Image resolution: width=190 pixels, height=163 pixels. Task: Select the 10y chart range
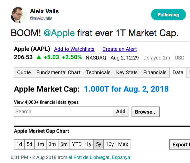coord(110,144)
